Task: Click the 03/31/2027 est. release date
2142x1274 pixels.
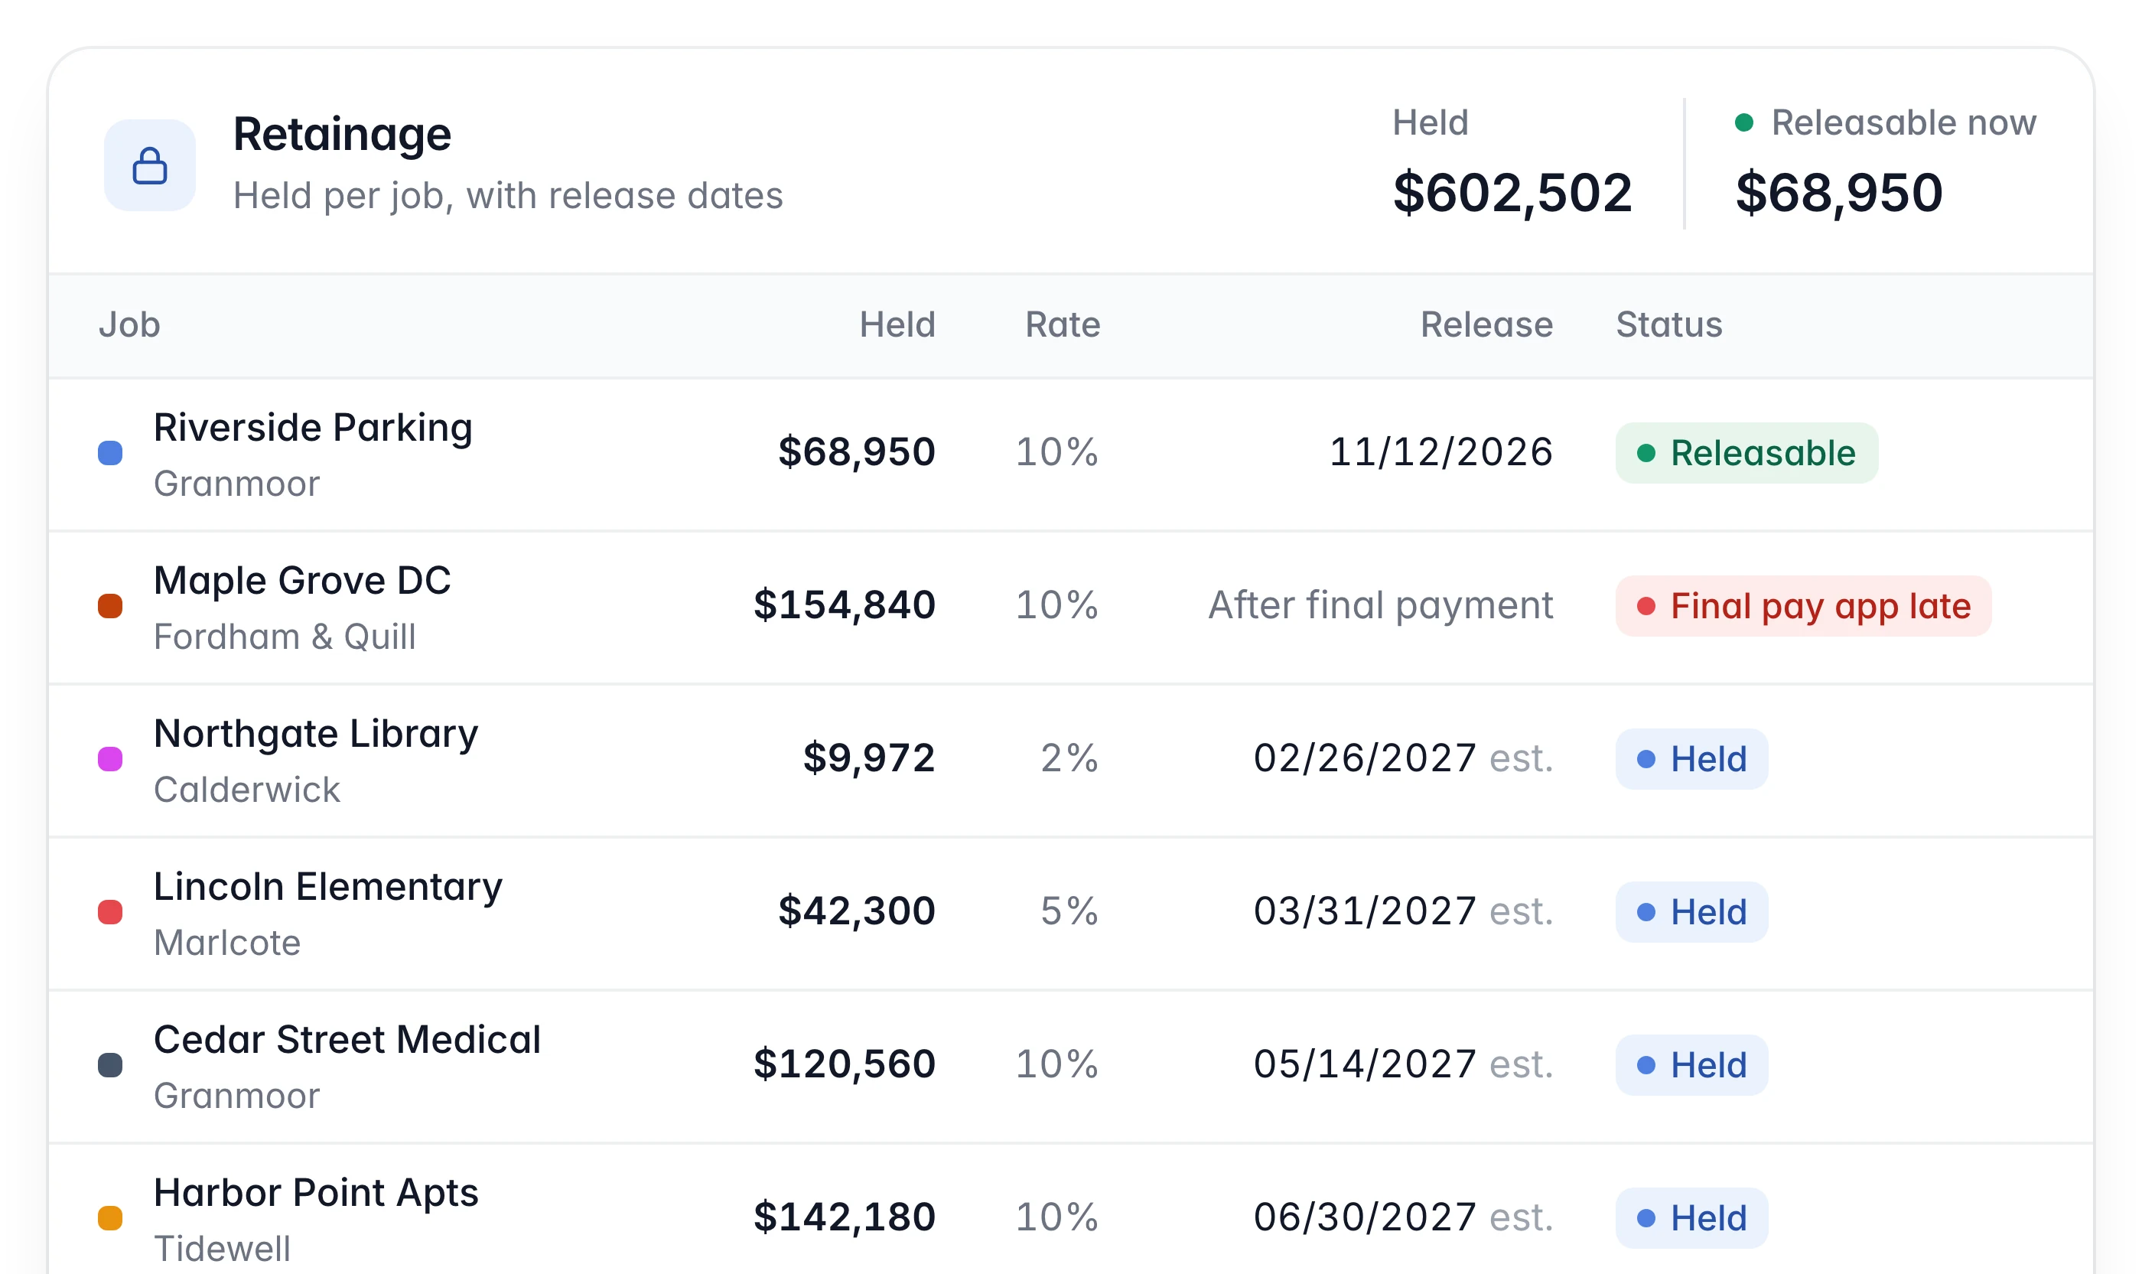Action: click(1403, 911)
